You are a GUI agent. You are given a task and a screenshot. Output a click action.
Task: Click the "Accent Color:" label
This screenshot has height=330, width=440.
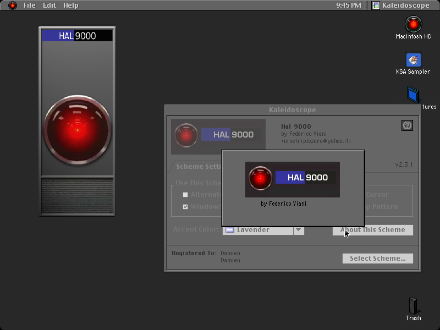click(196, 229)
